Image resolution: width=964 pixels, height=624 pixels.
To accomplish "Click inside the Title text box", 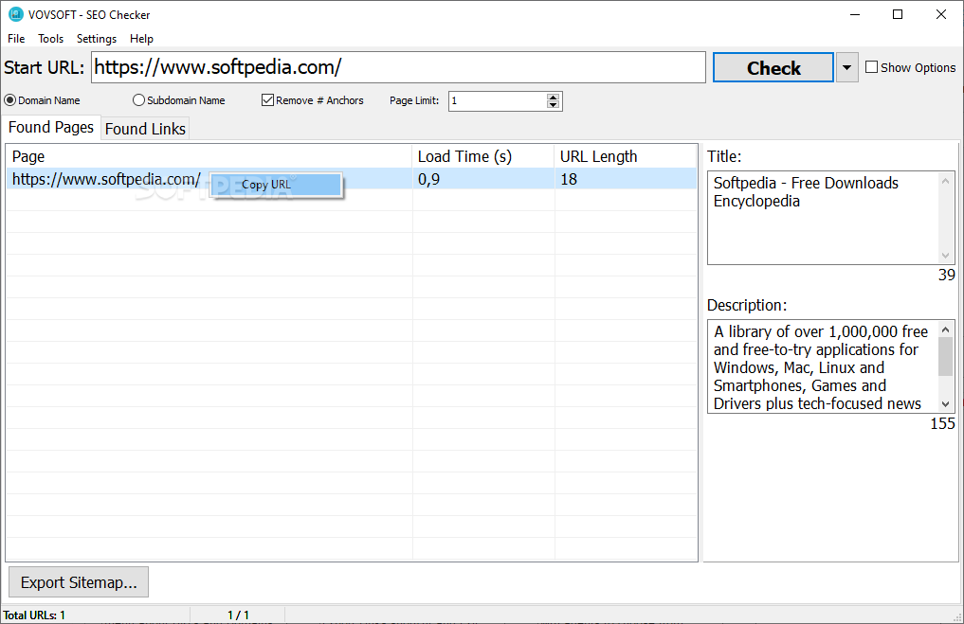I will pyautogui.click(x=822, y=218).
